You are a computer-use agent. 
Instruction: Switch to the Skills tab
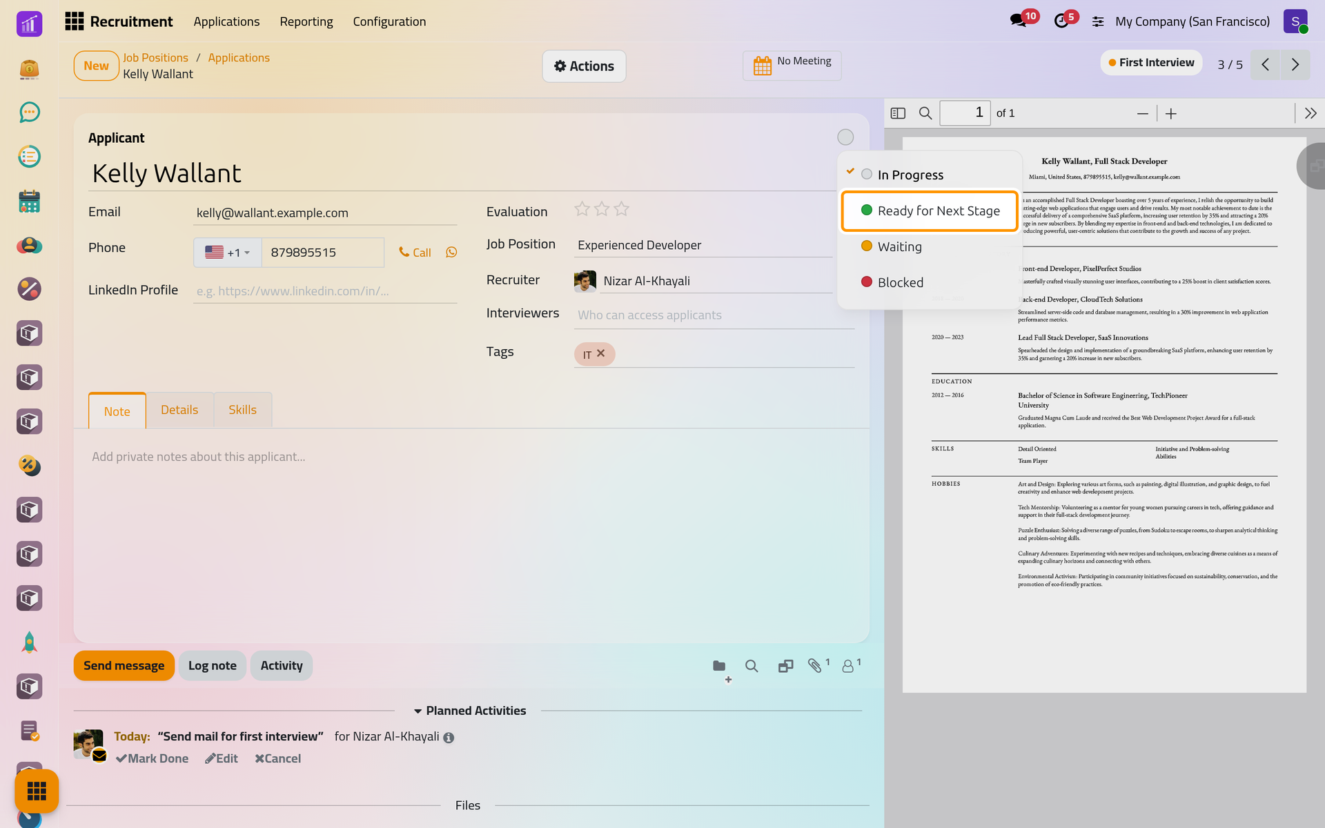coord(242,410)
